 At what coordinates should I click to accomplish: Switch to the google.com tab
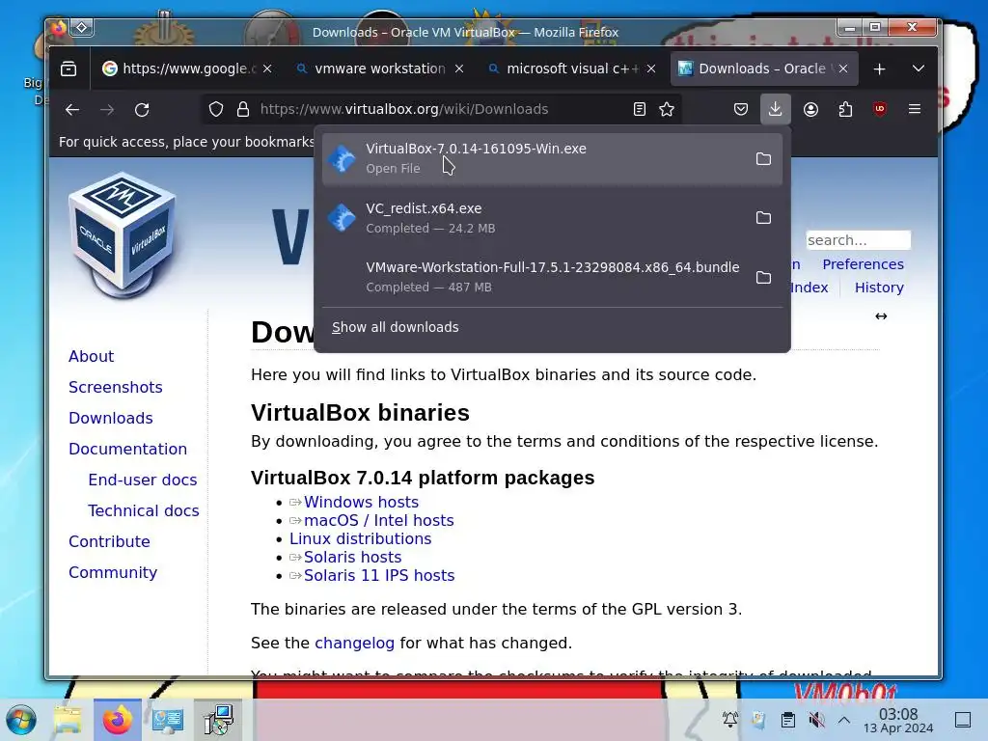tap(178, 69)
